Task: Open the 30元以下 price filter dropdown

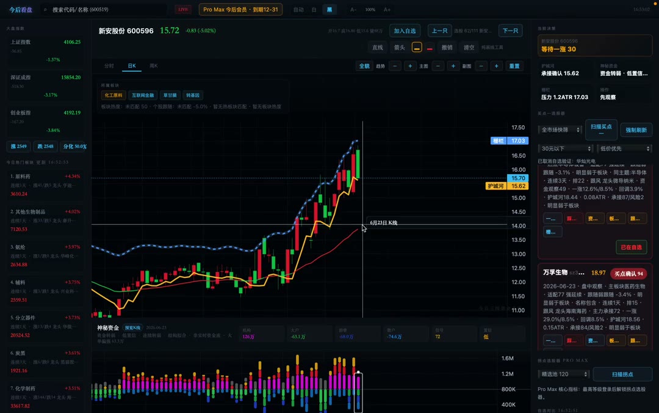Action: pos(565,148)
